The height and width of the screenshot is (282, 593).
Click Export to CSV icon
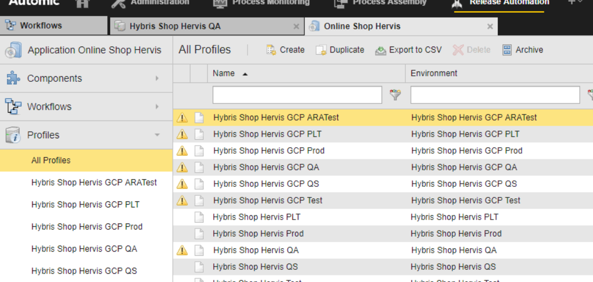380,50
